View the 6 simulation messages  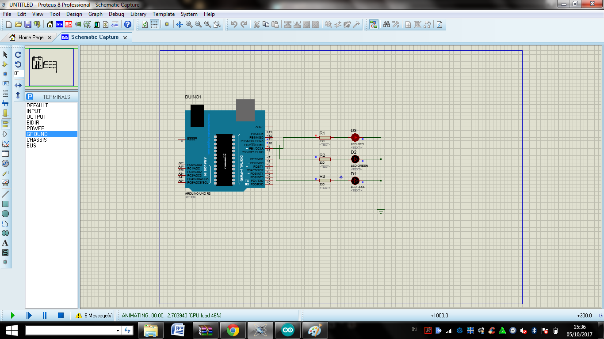94,315
